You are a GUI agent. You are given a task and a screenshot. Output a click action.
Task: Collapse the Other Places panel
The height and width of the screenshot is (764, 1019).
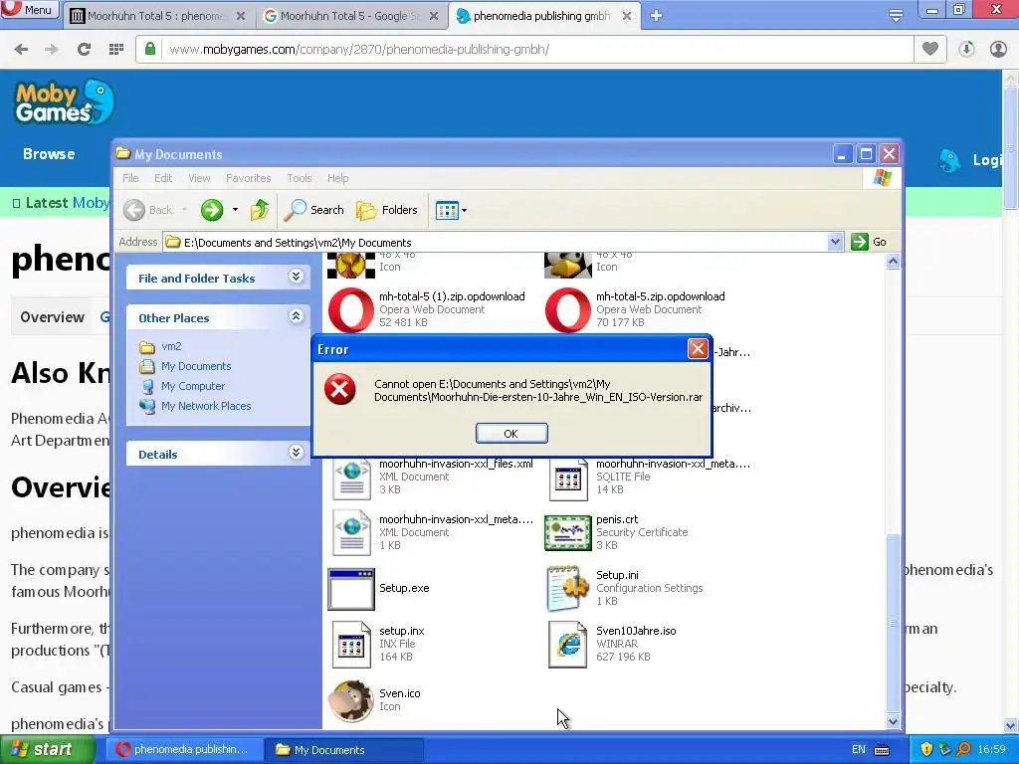tap(296, 316)
